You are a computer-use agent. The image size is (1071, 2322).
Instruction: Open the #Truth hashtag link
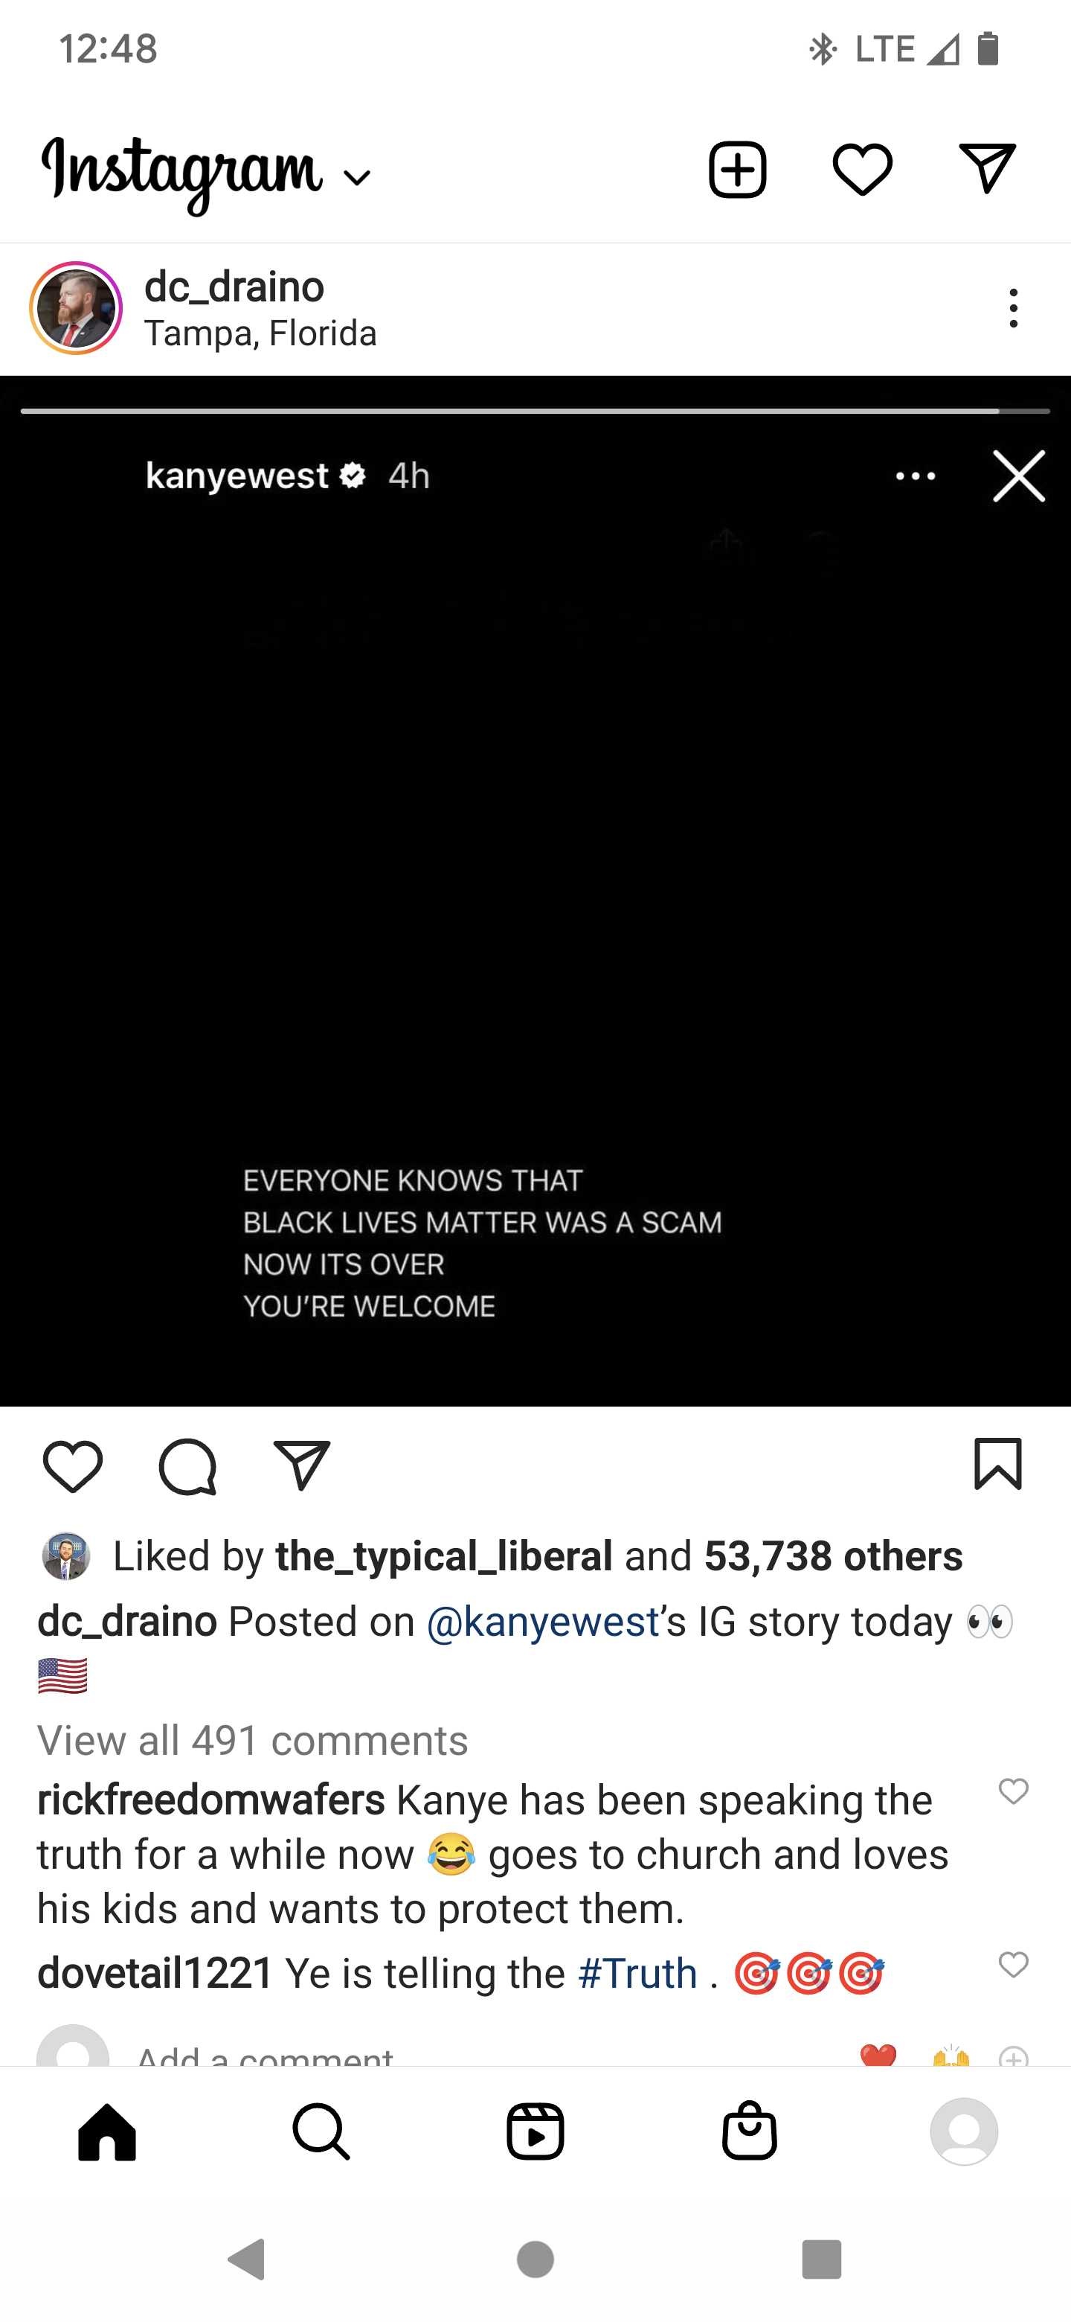pyautogui.click(x=637, y=1973)
